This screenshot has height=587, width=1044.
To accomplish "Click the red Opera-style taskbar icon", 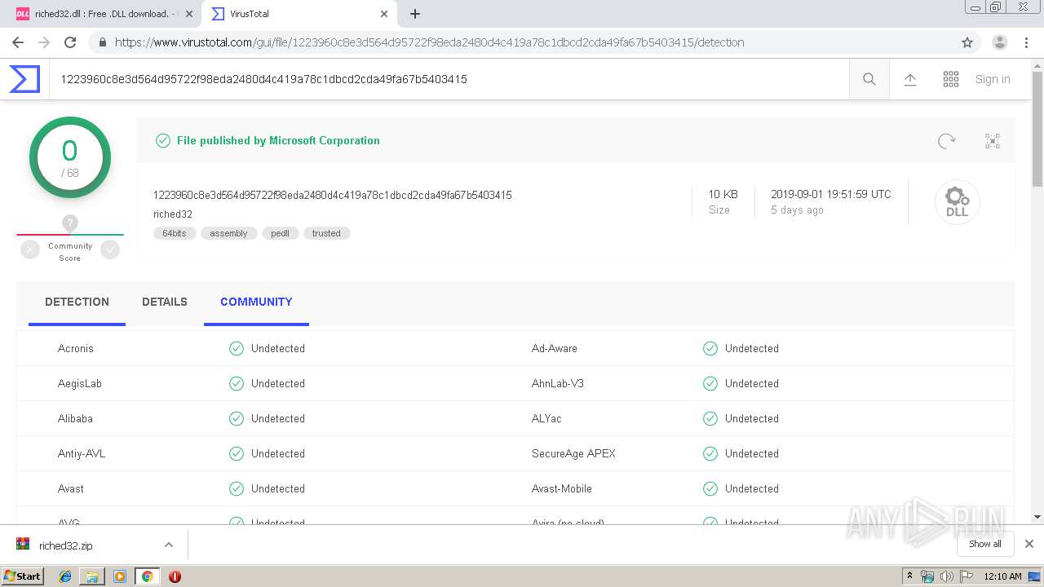I will 175,576.
